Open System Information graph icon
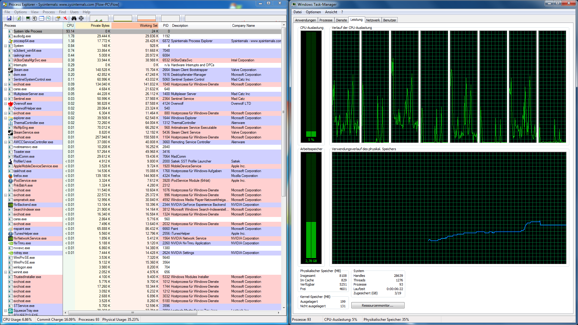This screenshot has width=578, height=325. click(x=28, y=18)
